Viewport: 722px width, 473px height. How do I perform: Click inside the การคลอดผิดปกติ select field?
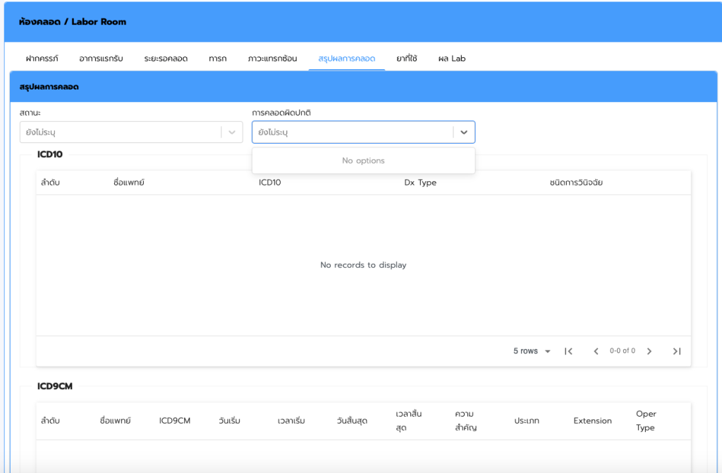click(x=353, y=133)
